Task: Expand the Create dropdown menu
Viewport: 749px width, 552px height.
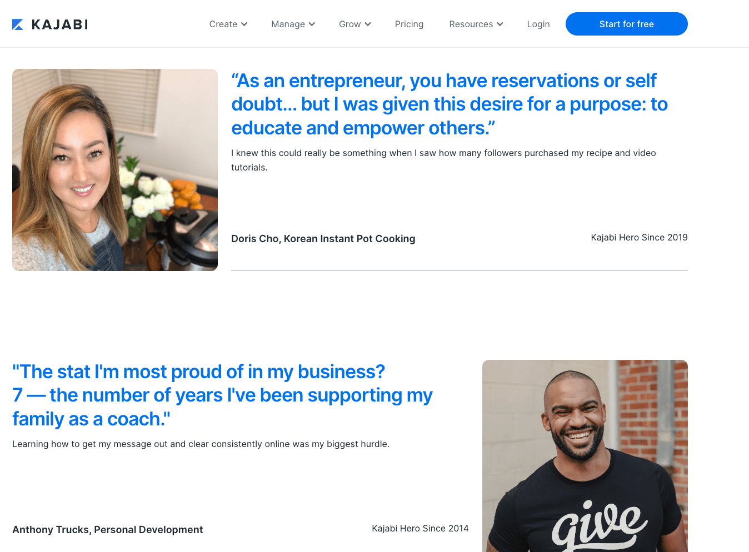Action: tap(228, 24)
